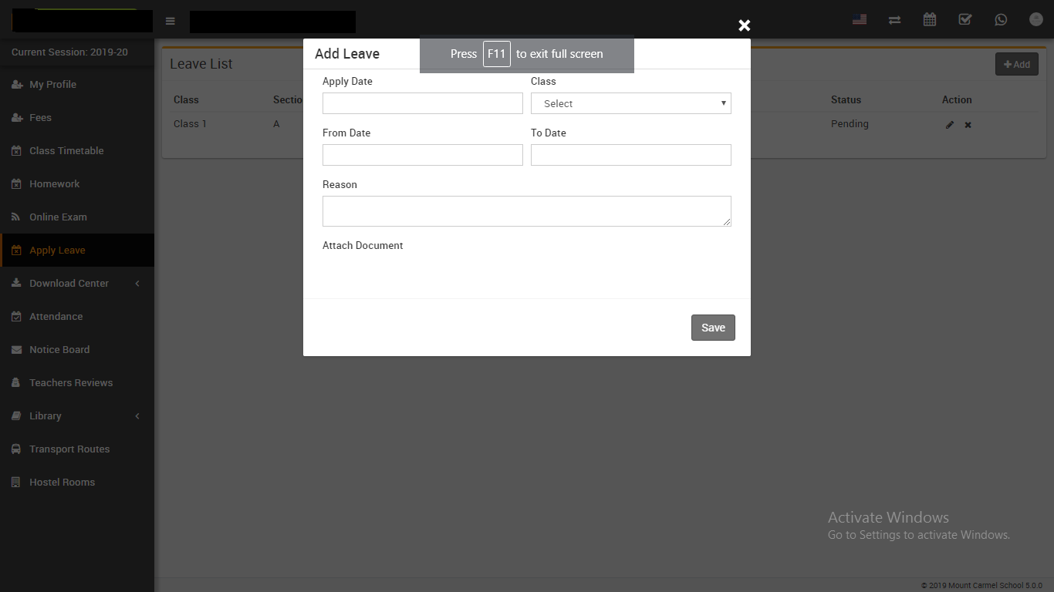Close the Add Leave dialog with X
Screen dimensions: 1054x592
pos(744,26)
